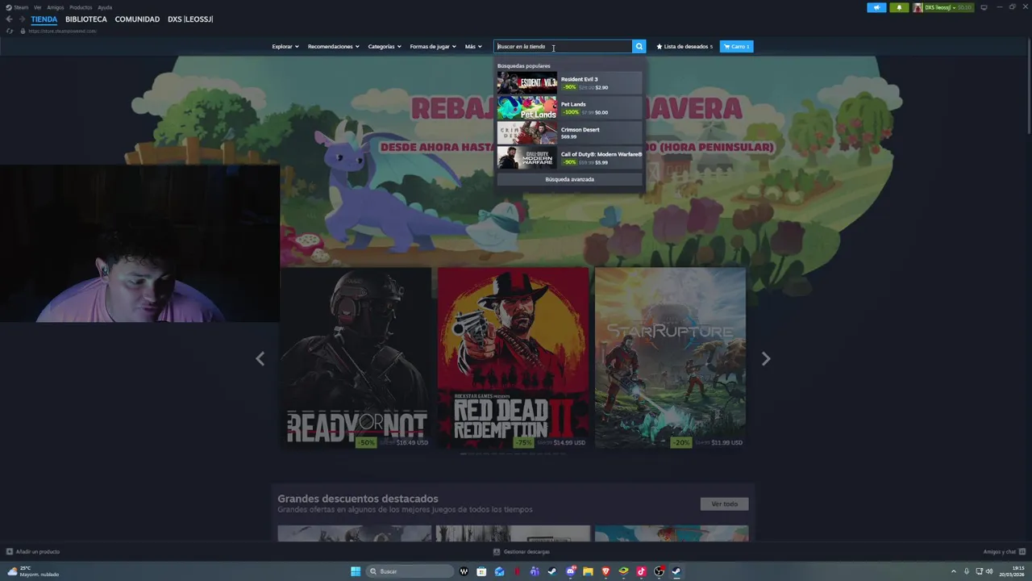
Task: Open the DXS leossjl account dropdown
Action: [x=943, y=7]
